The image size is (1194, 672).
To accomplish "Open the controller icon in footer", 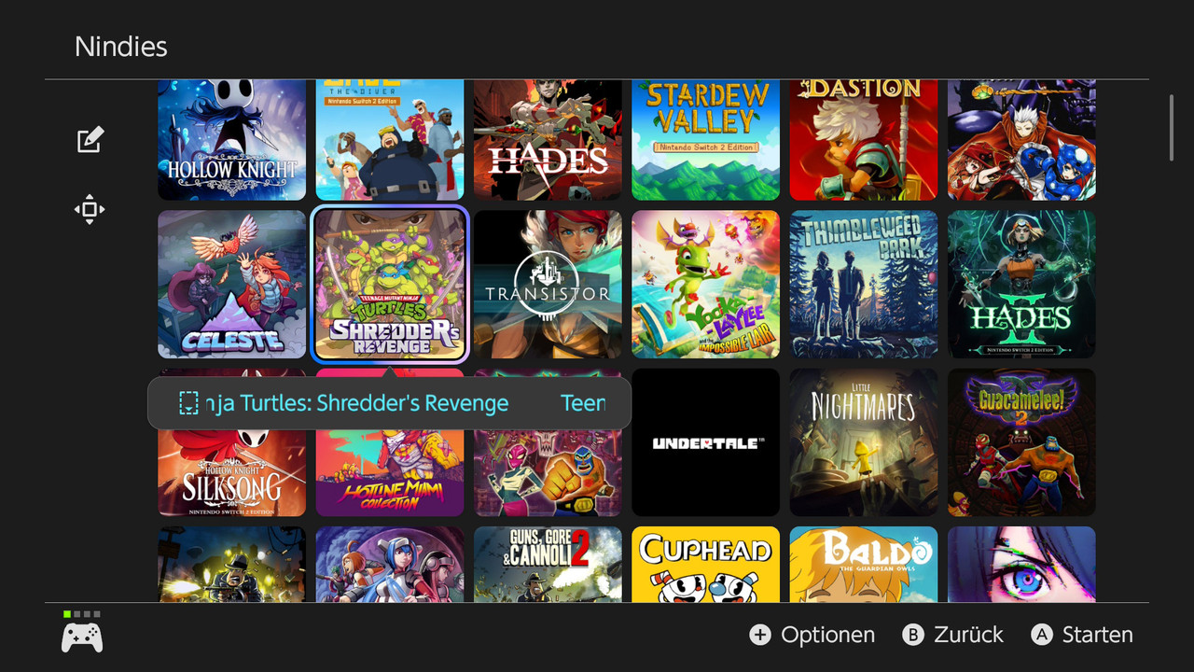I will coord(82,637).
